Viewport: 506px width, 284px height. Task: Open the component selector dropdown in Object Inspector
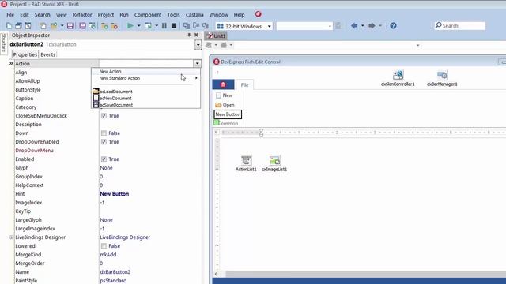coord(198,44)
